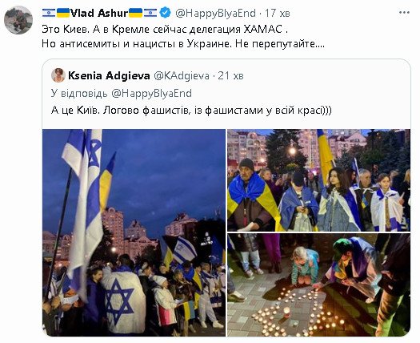This screenshot has height=343, width=420.
Task: Open the large photo with the Israeli flag
Action: pyautogui.click(x=134, y=232)
